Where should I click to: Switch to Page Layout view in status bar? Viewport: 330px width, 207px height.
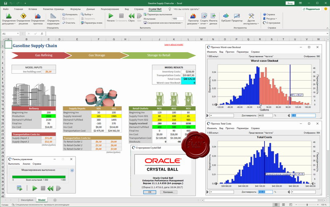pyautogui.click(x=283, y=205)
